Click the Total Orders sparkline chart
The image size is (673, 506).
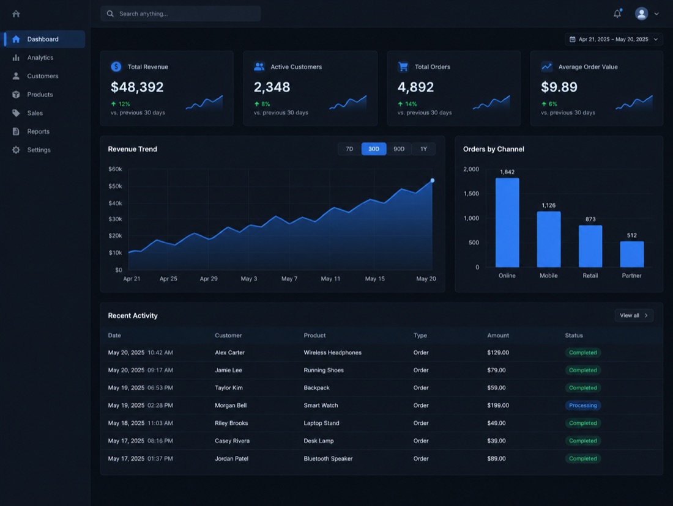click(x=491, y=103)
